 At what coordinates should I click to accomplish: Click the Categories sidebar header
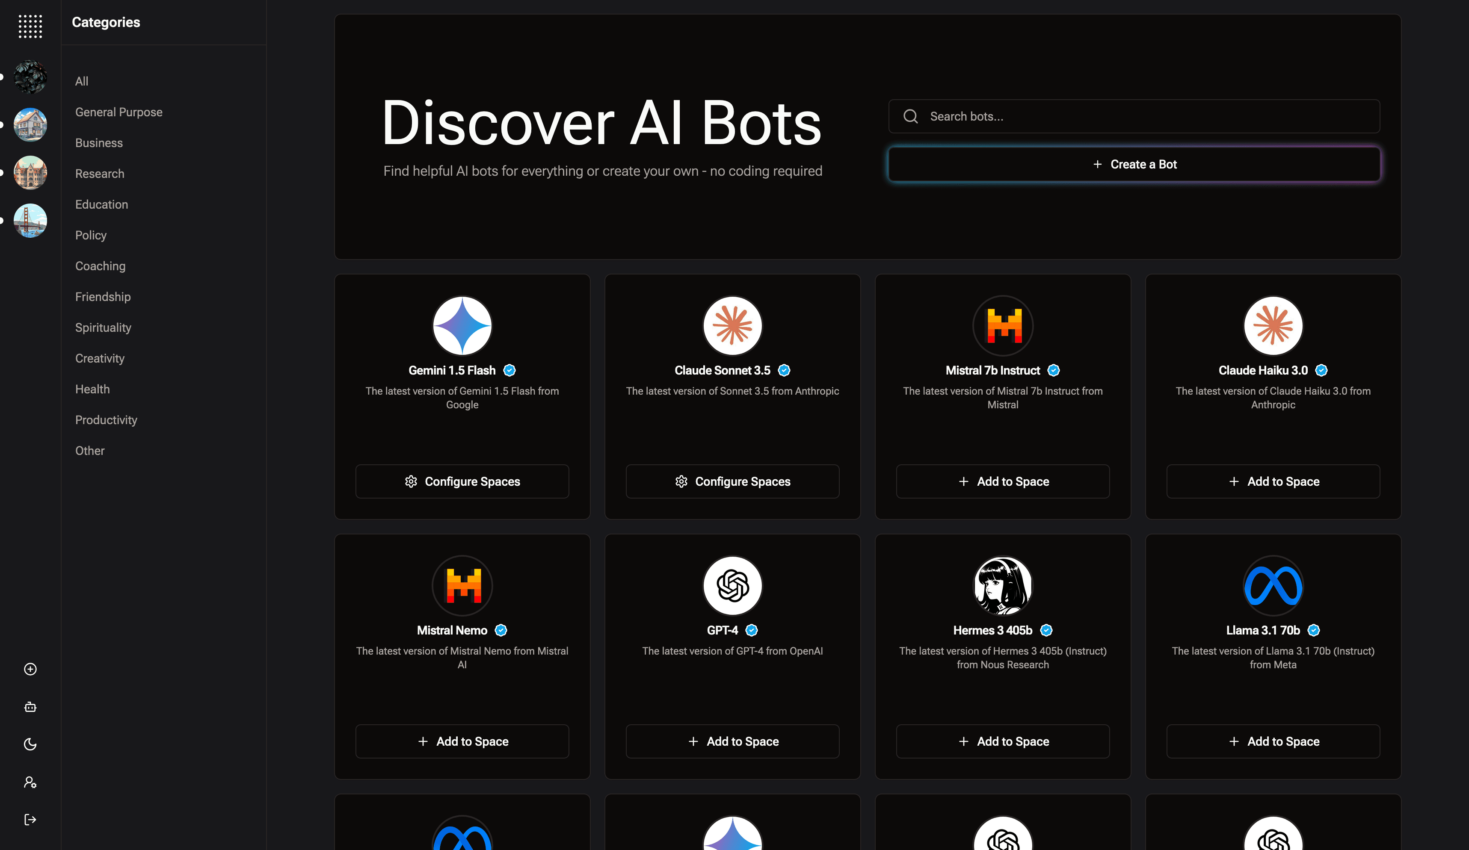[106, 22]
